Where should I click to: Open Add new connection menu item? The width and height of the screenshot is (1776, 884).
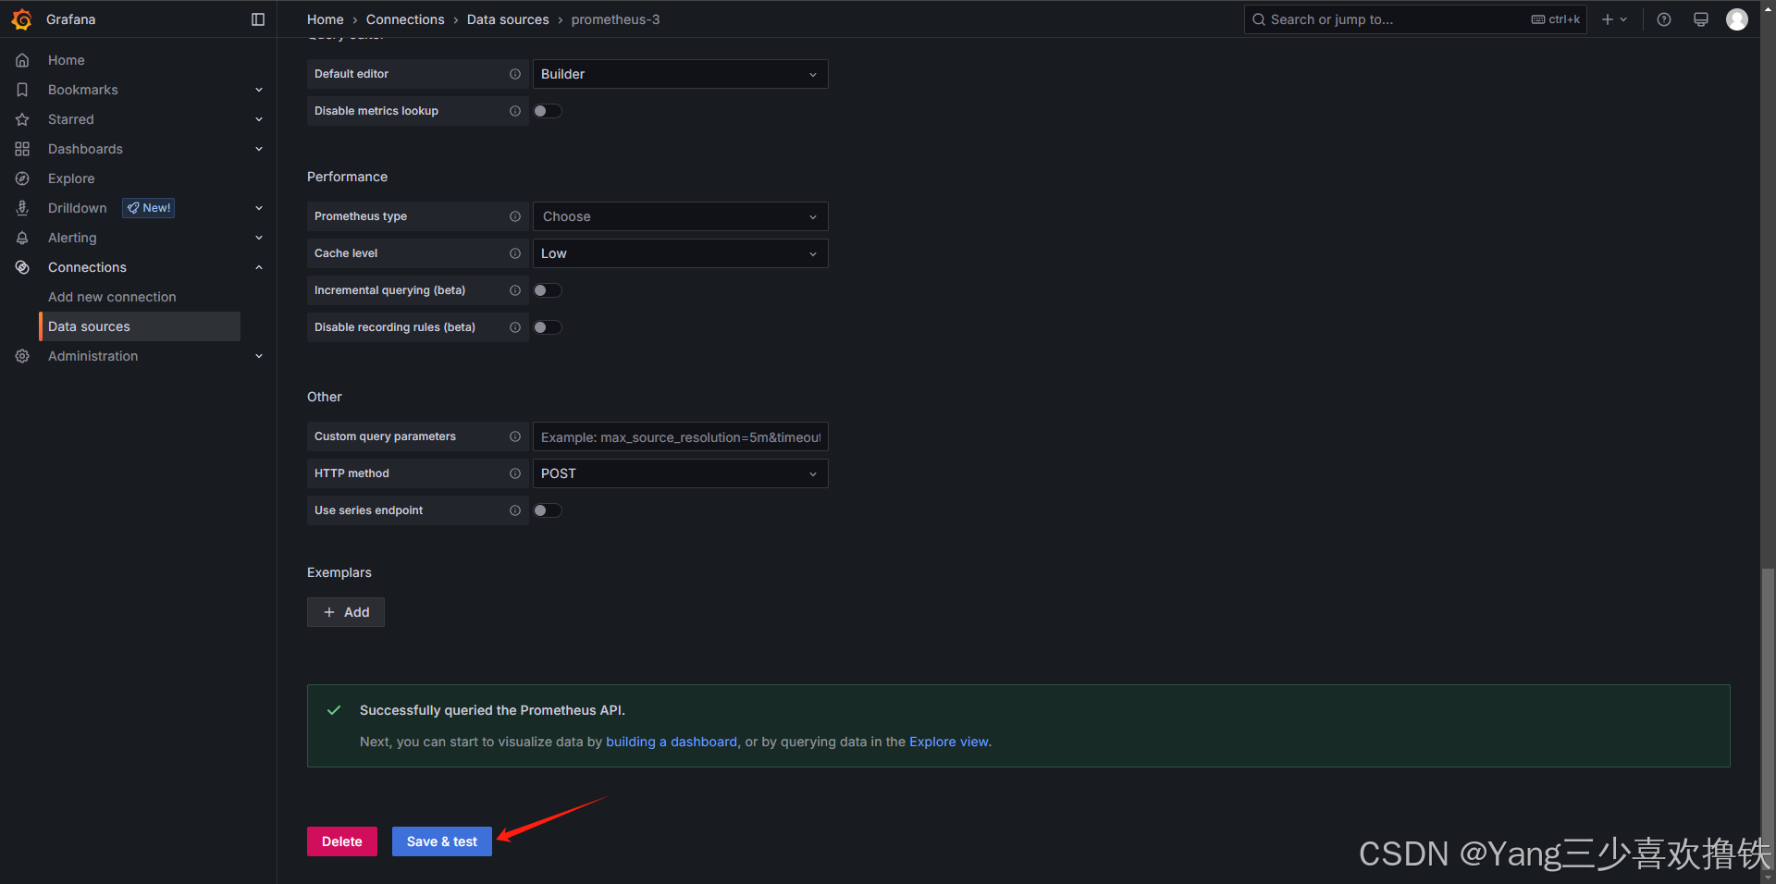(x=112, y=297)
